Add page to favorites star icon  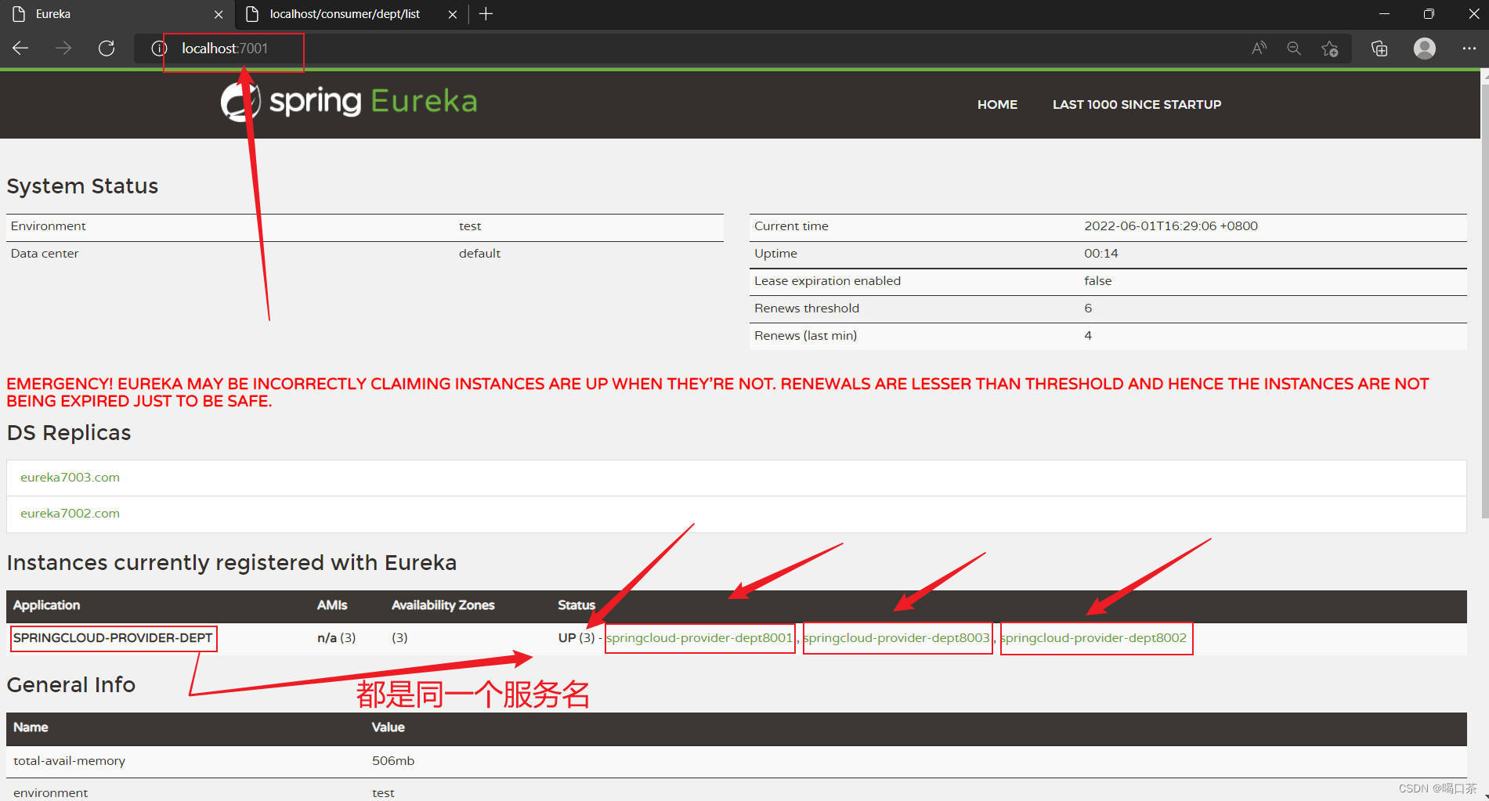(1330, 49)
